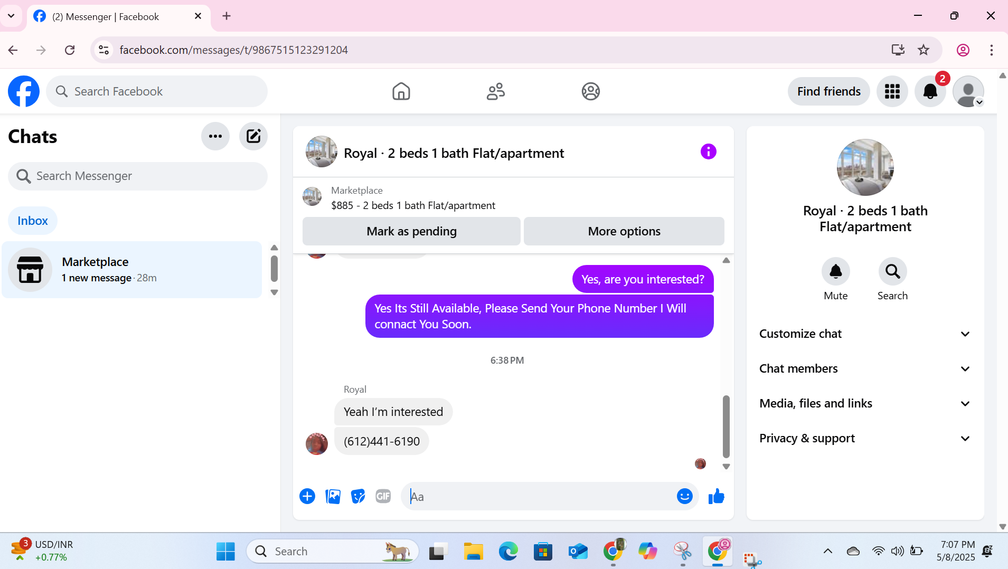This screenshot has width=1008, height=569.
Task: Open the notifications bell
Action: click(x=930, y=91)
